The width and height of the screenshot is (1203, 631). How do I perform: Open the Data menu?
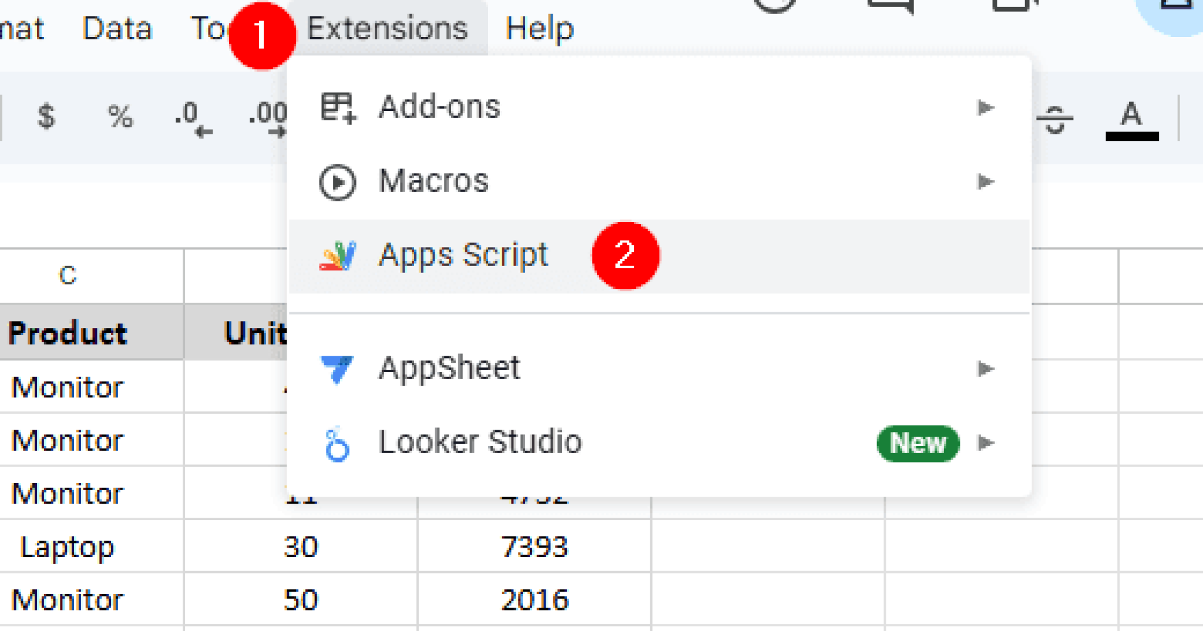point(117,28)
